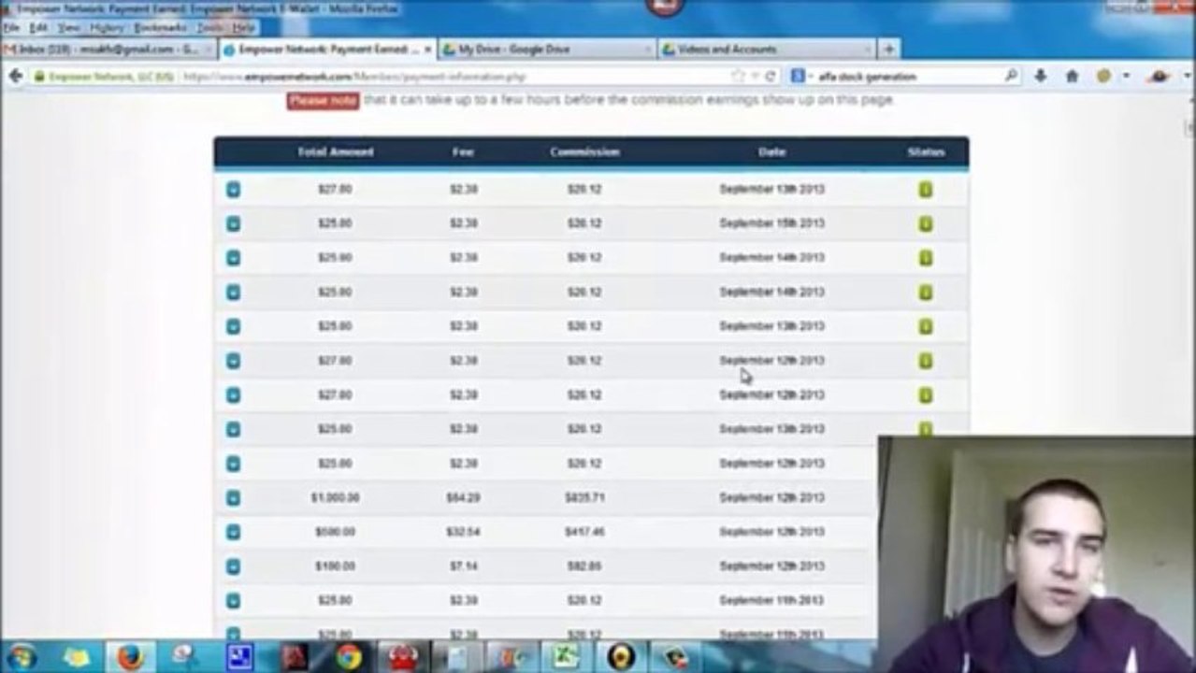Image resolution: width=1196 pixels, height=673 pixels.
Task: Select the $64.29 fee cell
Action: pyautogui.click(x=463, y=498)
